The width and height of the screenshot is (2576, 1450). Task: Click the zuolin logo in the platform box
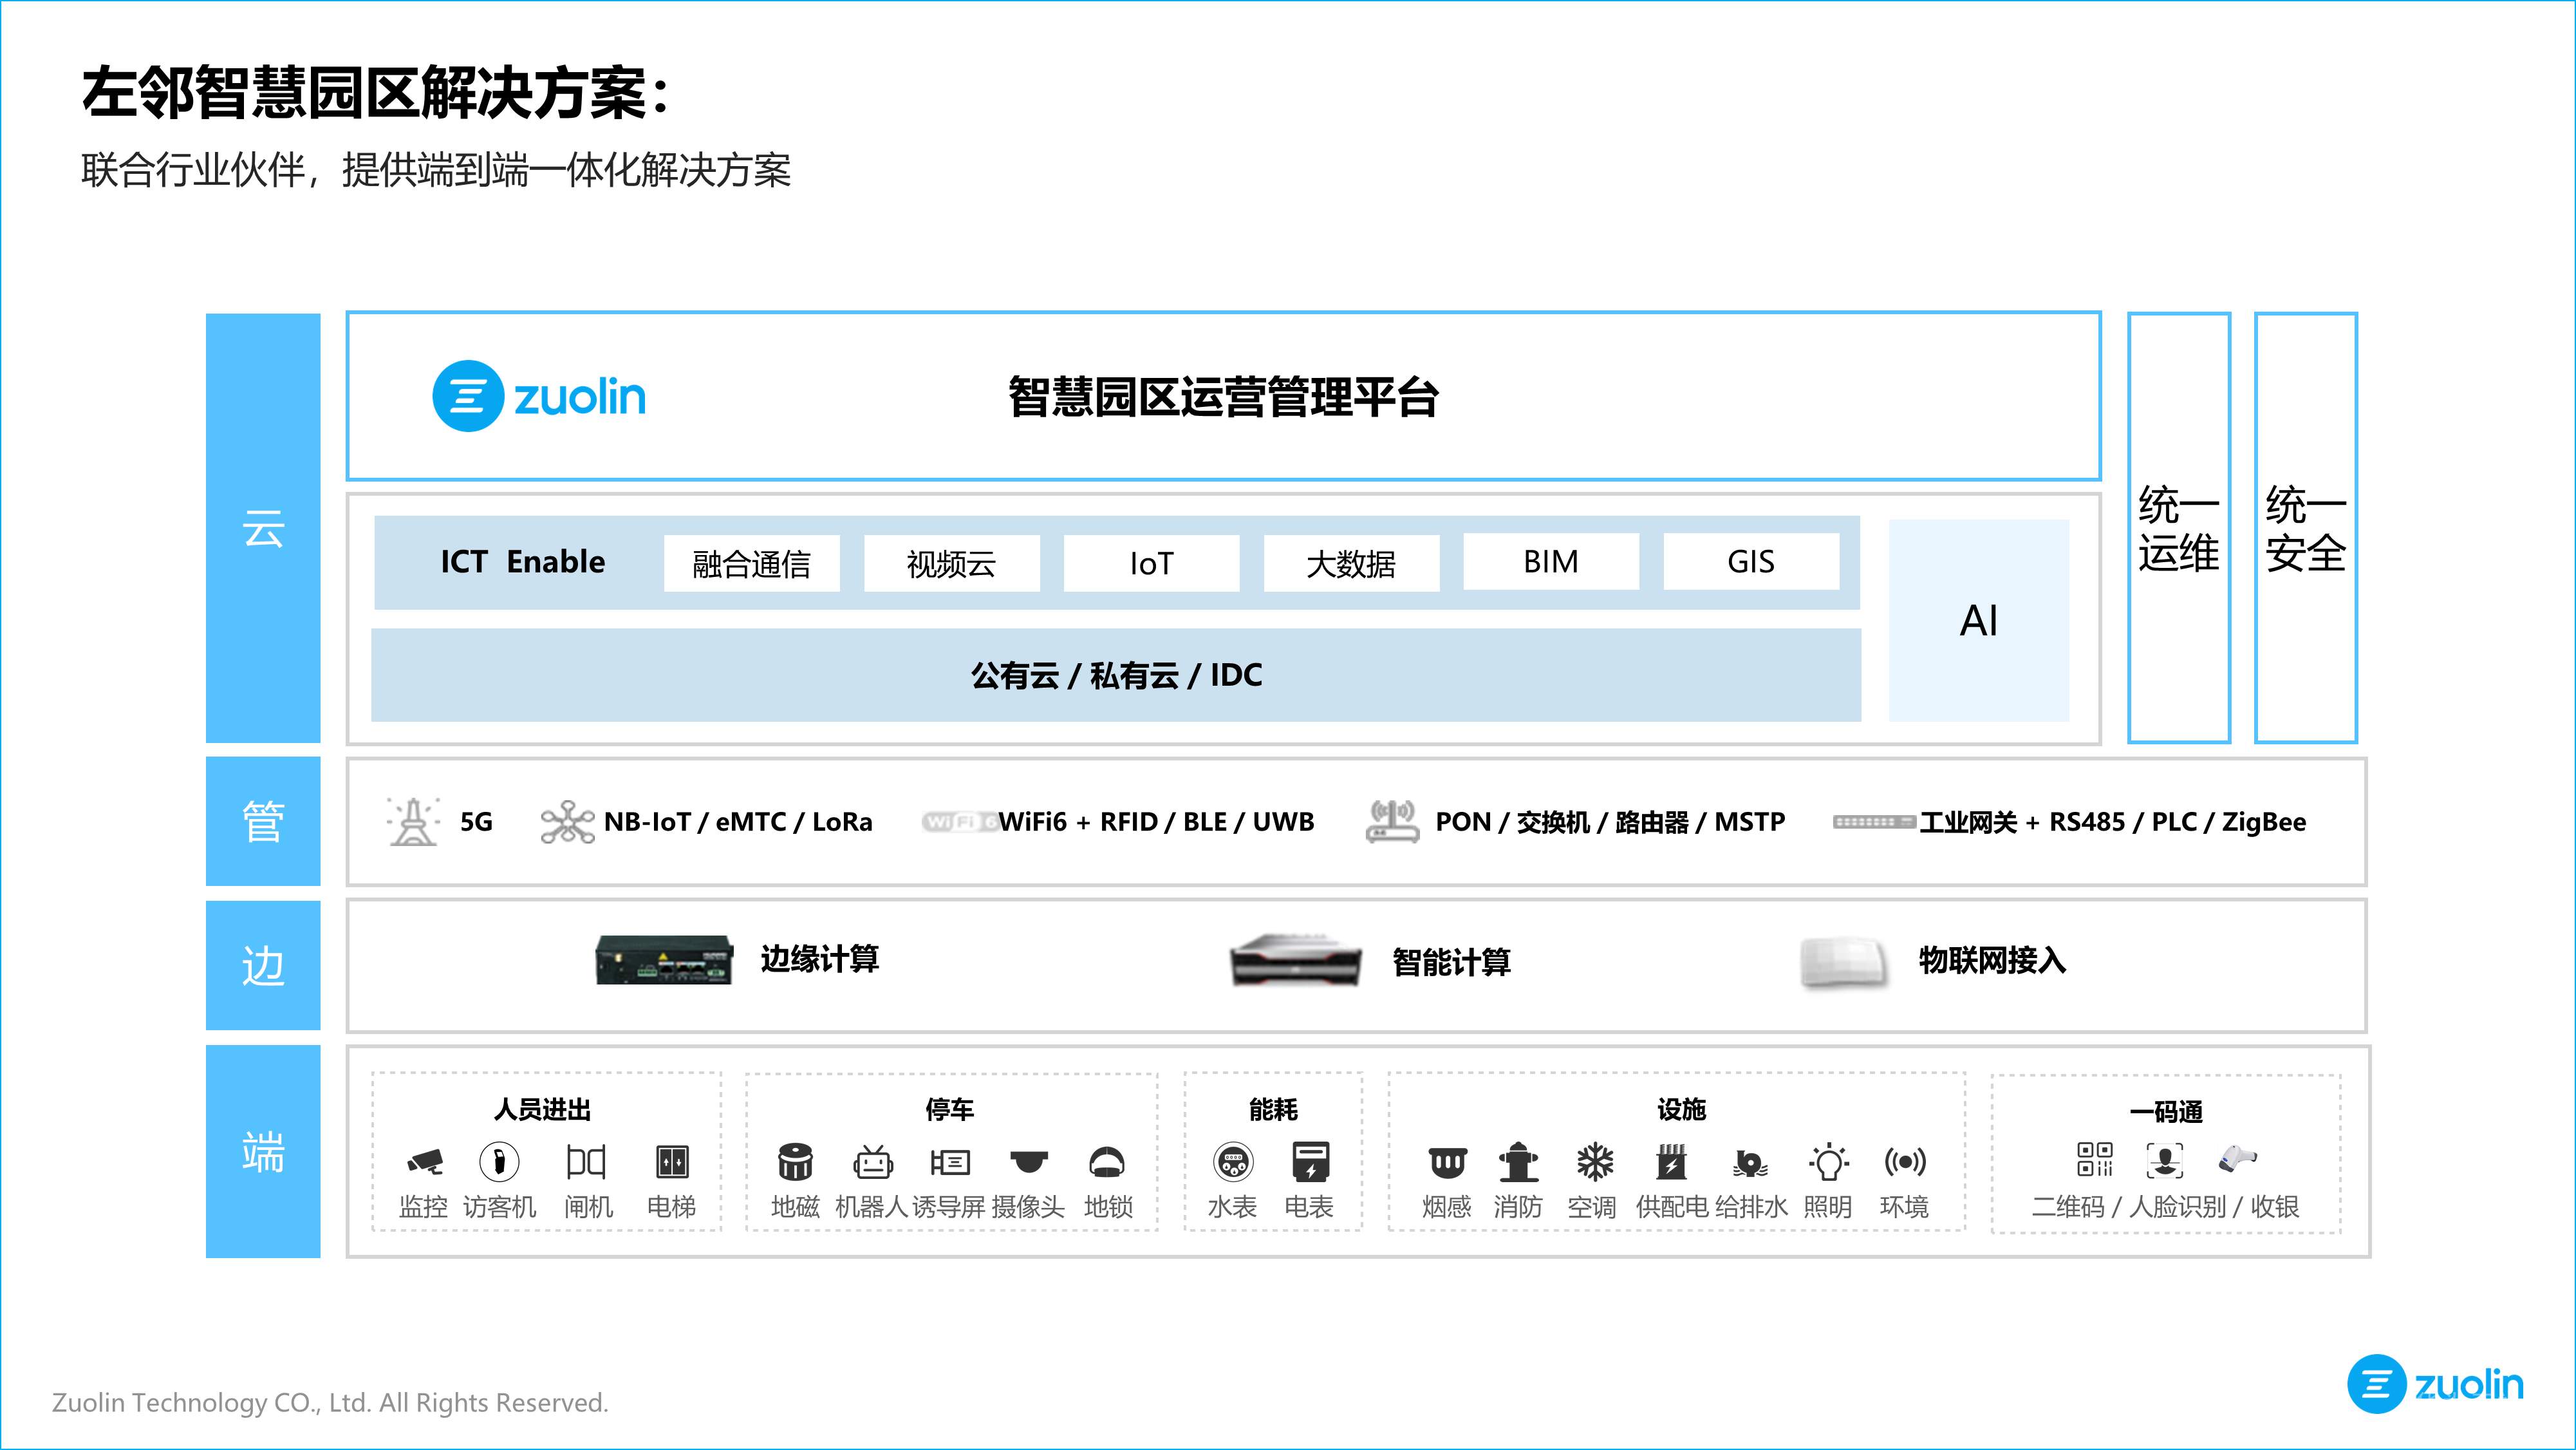coord(539,396)
